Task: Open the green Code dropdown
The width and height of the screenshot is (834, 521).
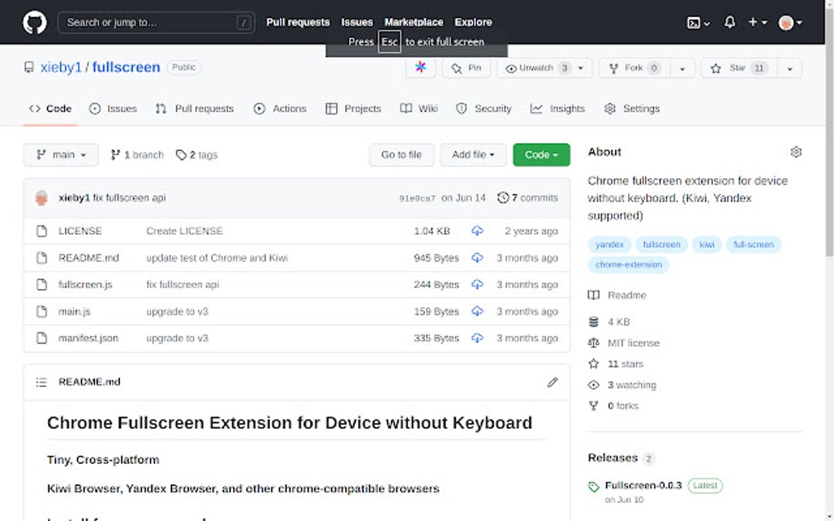Action: [x=540, y=154]
